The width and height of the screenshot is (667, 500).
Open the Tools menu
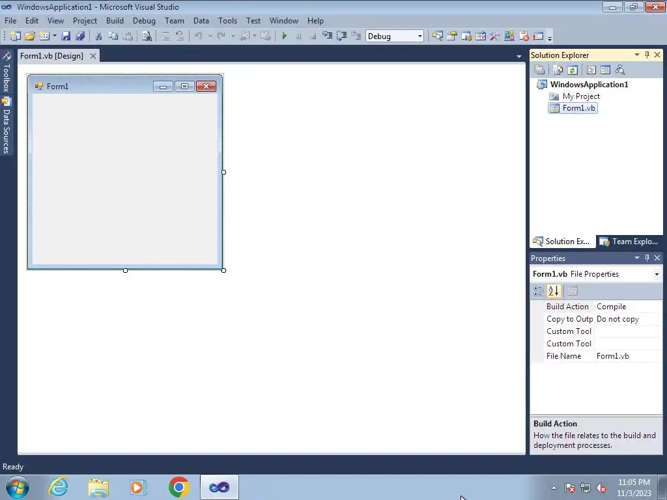[227, 20]
